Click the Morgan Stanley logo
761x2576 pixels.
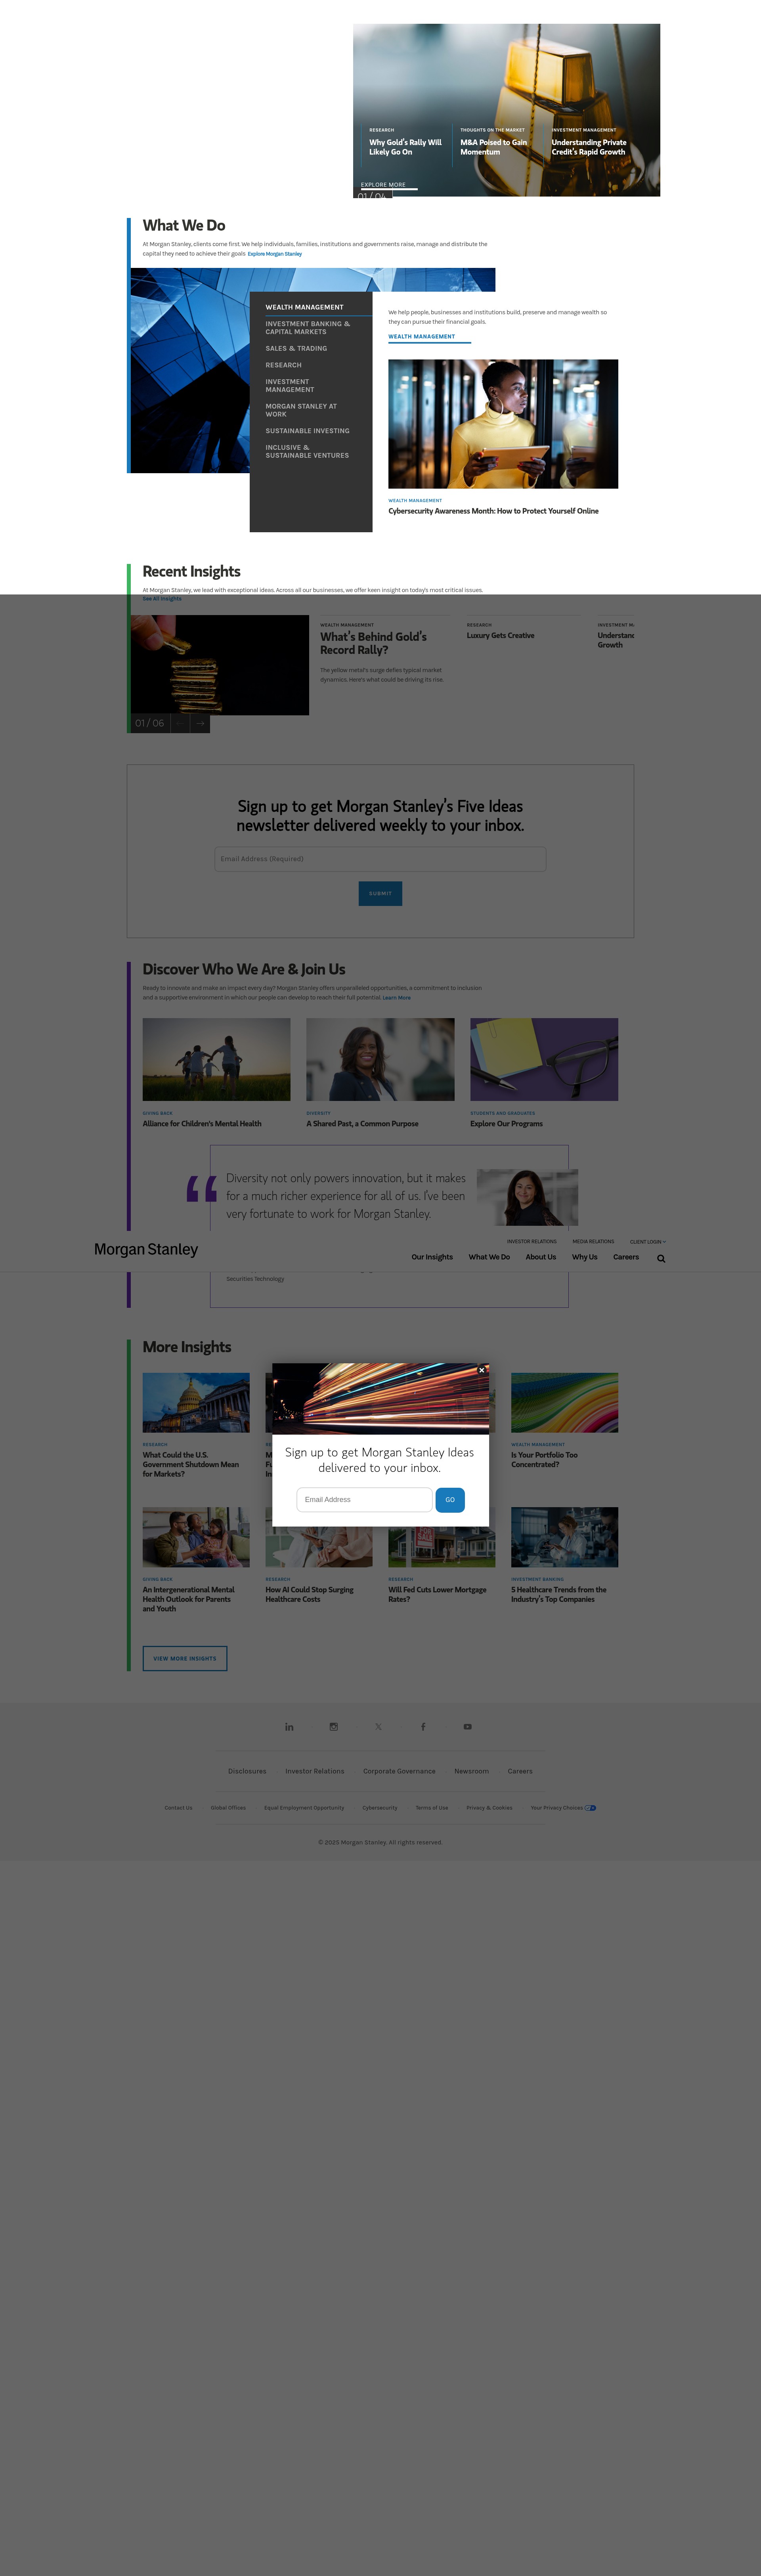coord(146,1249)
